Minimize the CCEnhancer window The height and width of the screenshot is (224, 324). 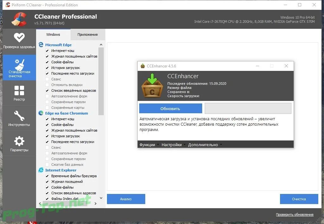click(x=258, y=66)
